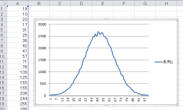Click cell A9 containing 47
Viewport: 183px width, 110px height.
pos(17,51)
